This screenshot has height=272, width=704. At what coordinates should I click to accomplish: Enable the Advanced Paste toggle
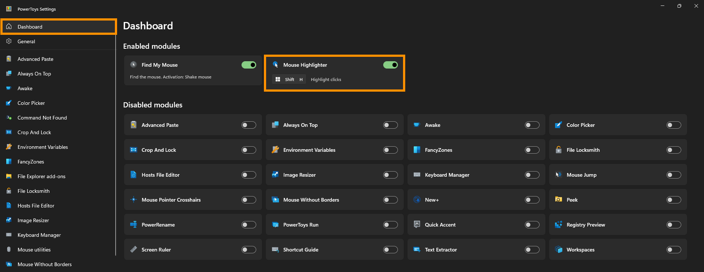pos(249,125)
